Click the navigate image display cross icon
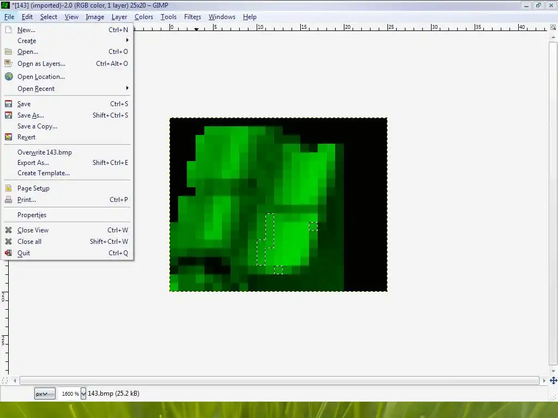This screenshot has height=418, width=558. 554,380
